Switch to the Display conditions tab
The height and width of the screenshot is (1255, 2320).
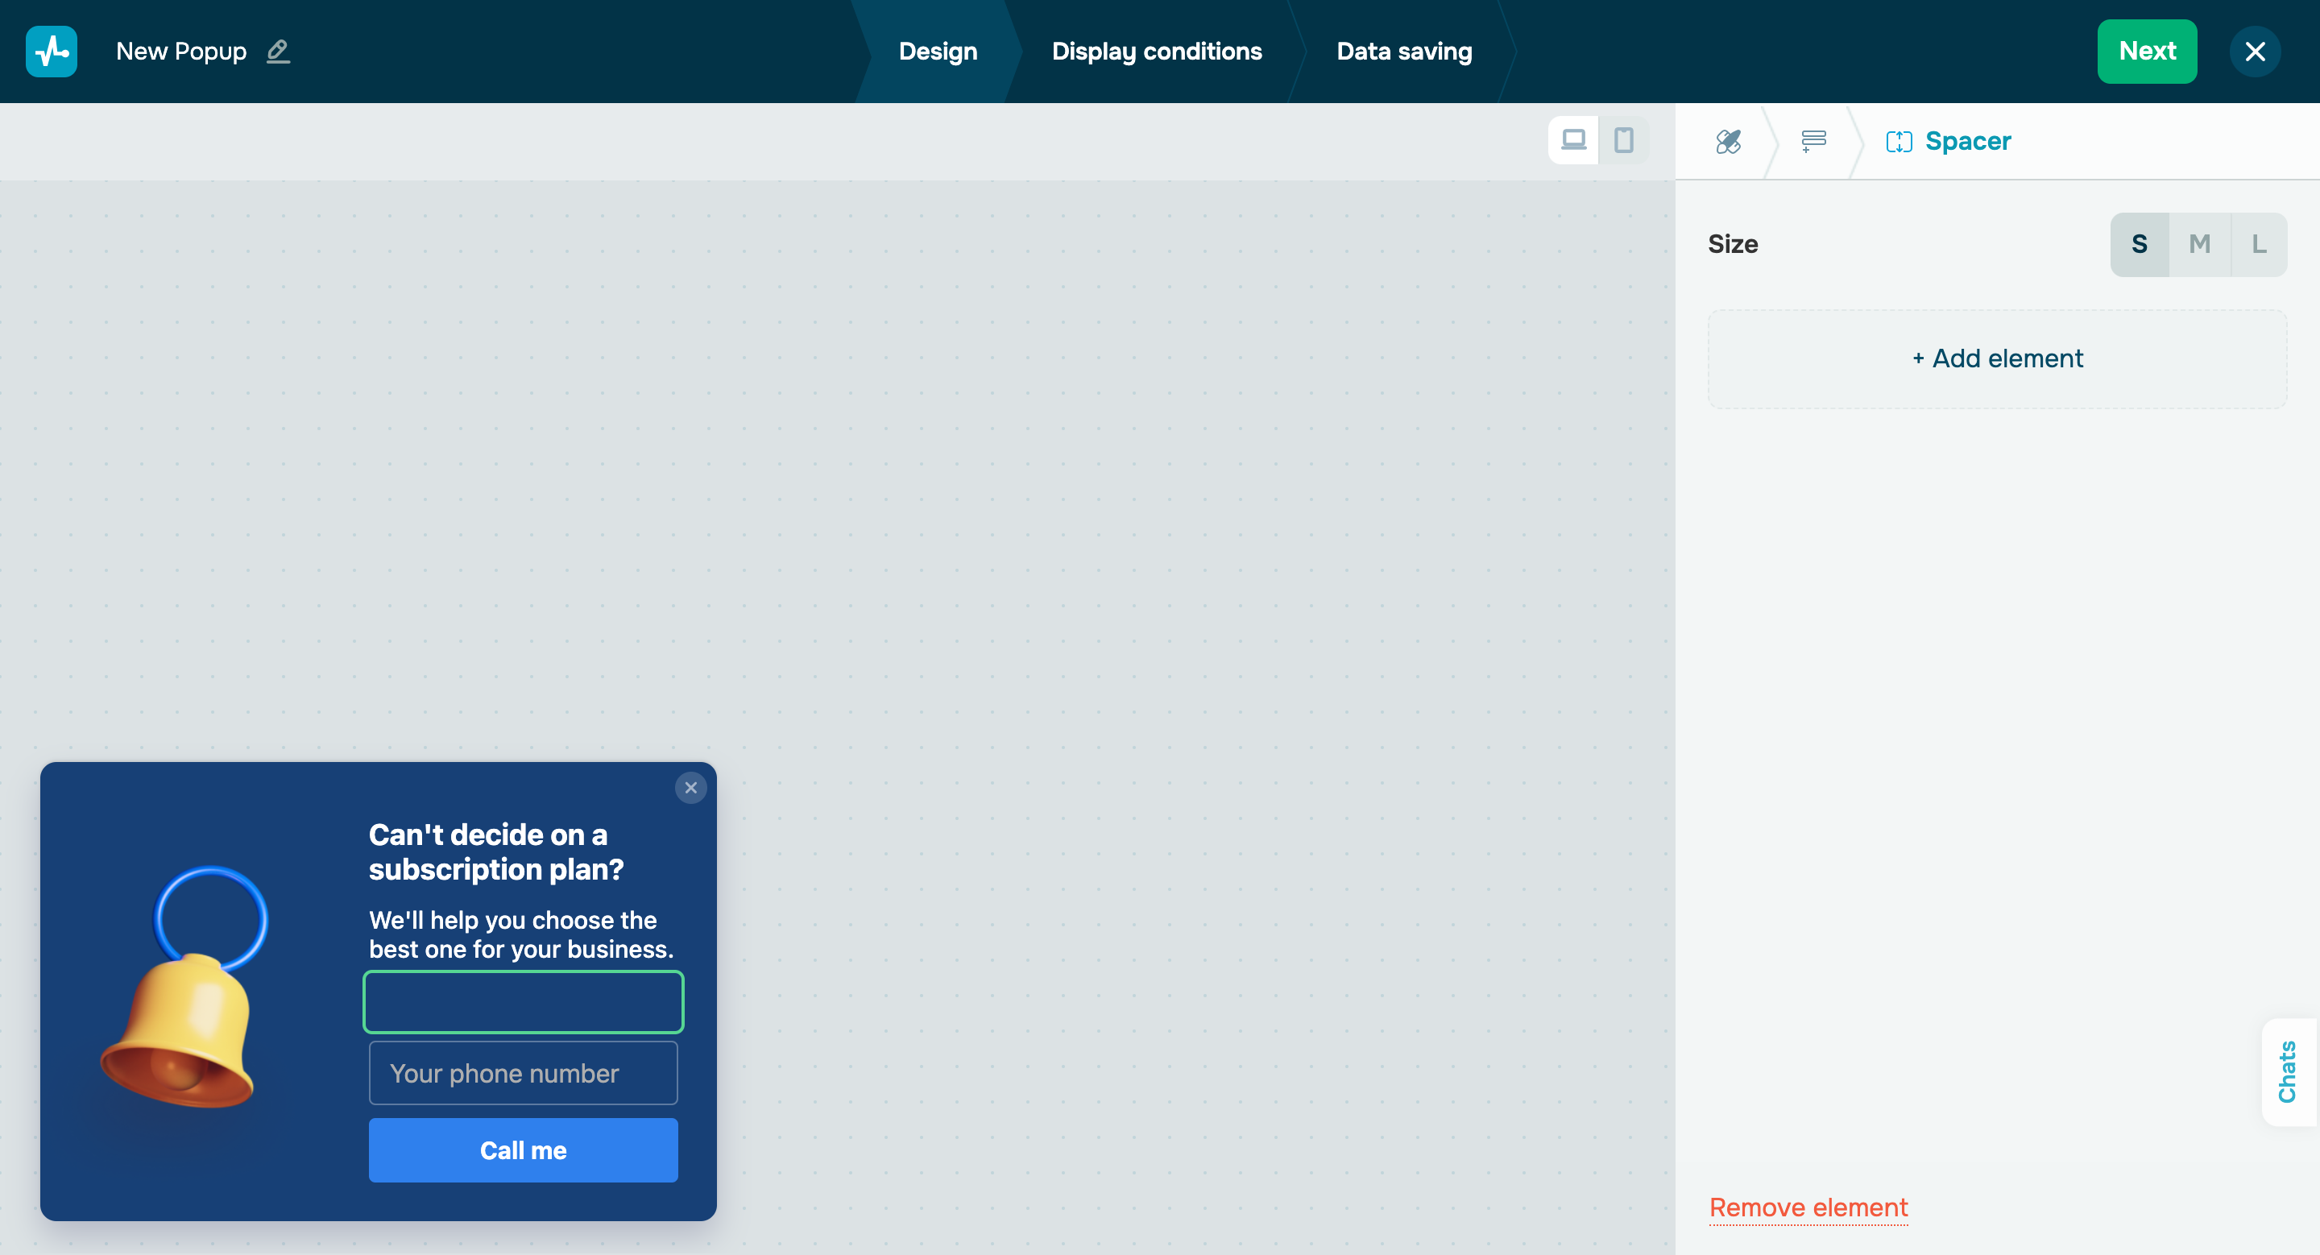tap(1158, 52)
